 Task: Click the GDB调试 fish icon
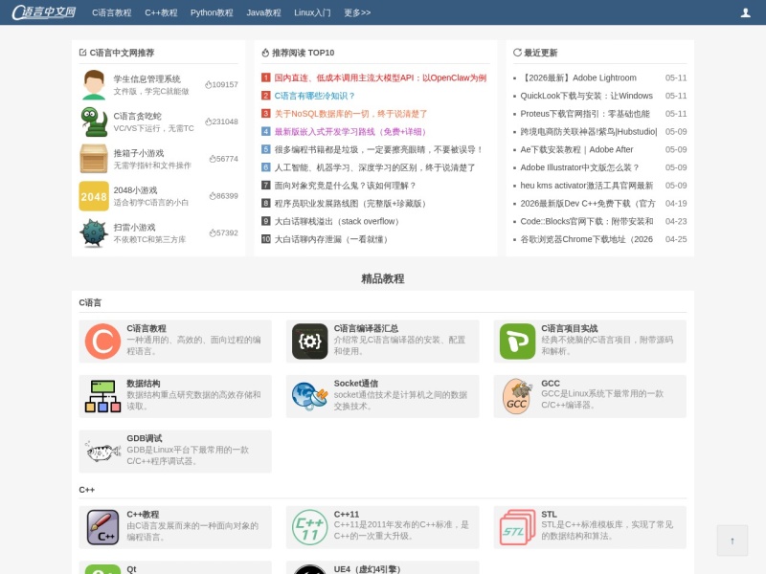[x=102, y=451]
